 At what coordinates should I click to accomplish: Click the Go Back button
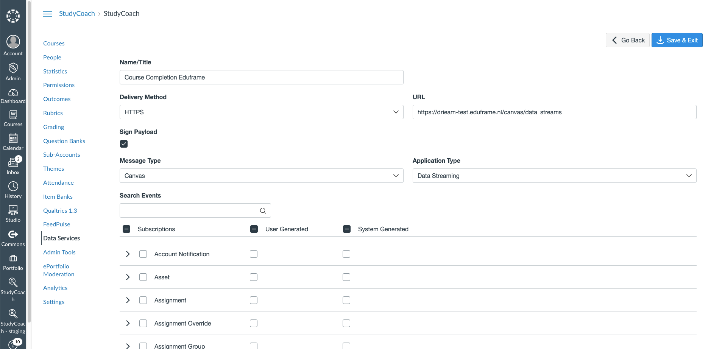[x=628, y=40]
